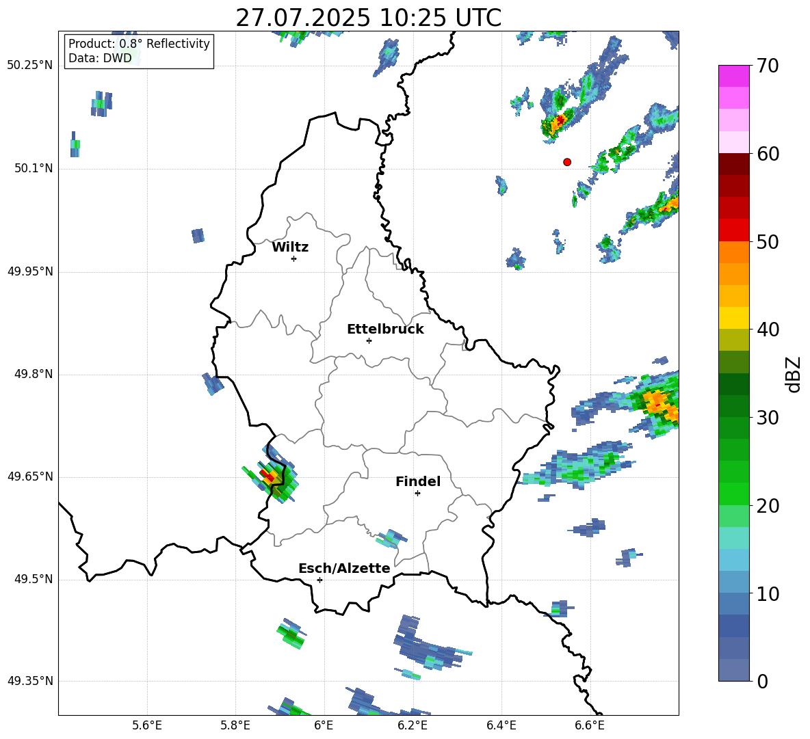The image size is (810, 739).
Task: Click the title '27.07.2025 10:25 UTC'
Action: (368, 18)
